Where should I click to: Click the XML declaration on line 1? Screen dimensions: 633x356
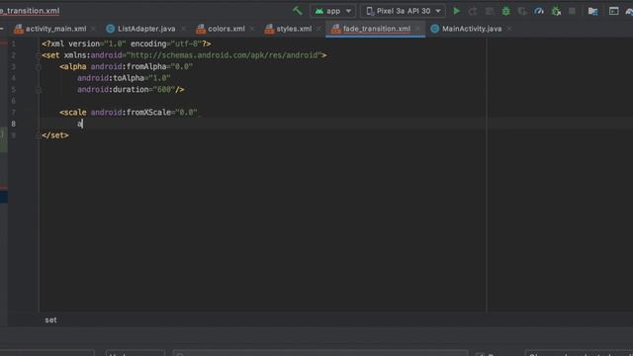tap(127, 44)
